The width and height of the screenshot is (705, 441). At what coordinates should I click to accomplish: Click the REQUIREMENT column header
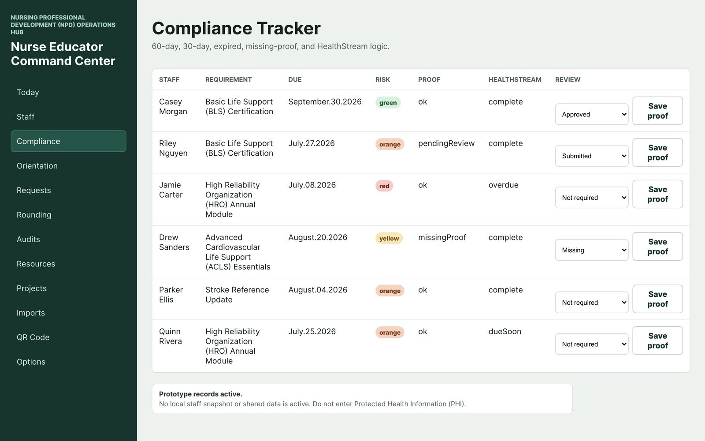(229, 79)
